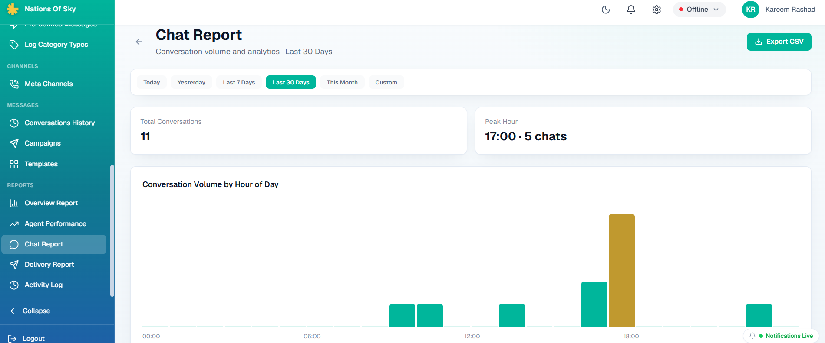825x343 pixels.
Task: Click the KR user avatar
Action: tap(751, 10)
